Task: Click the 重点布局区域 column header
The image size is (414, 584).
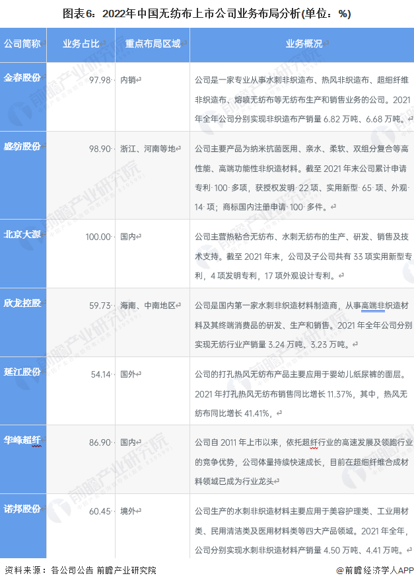Action: tap(153, 44)
